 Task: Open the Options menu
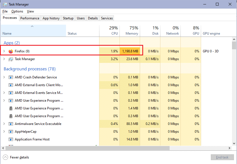[x=17, y=11]
